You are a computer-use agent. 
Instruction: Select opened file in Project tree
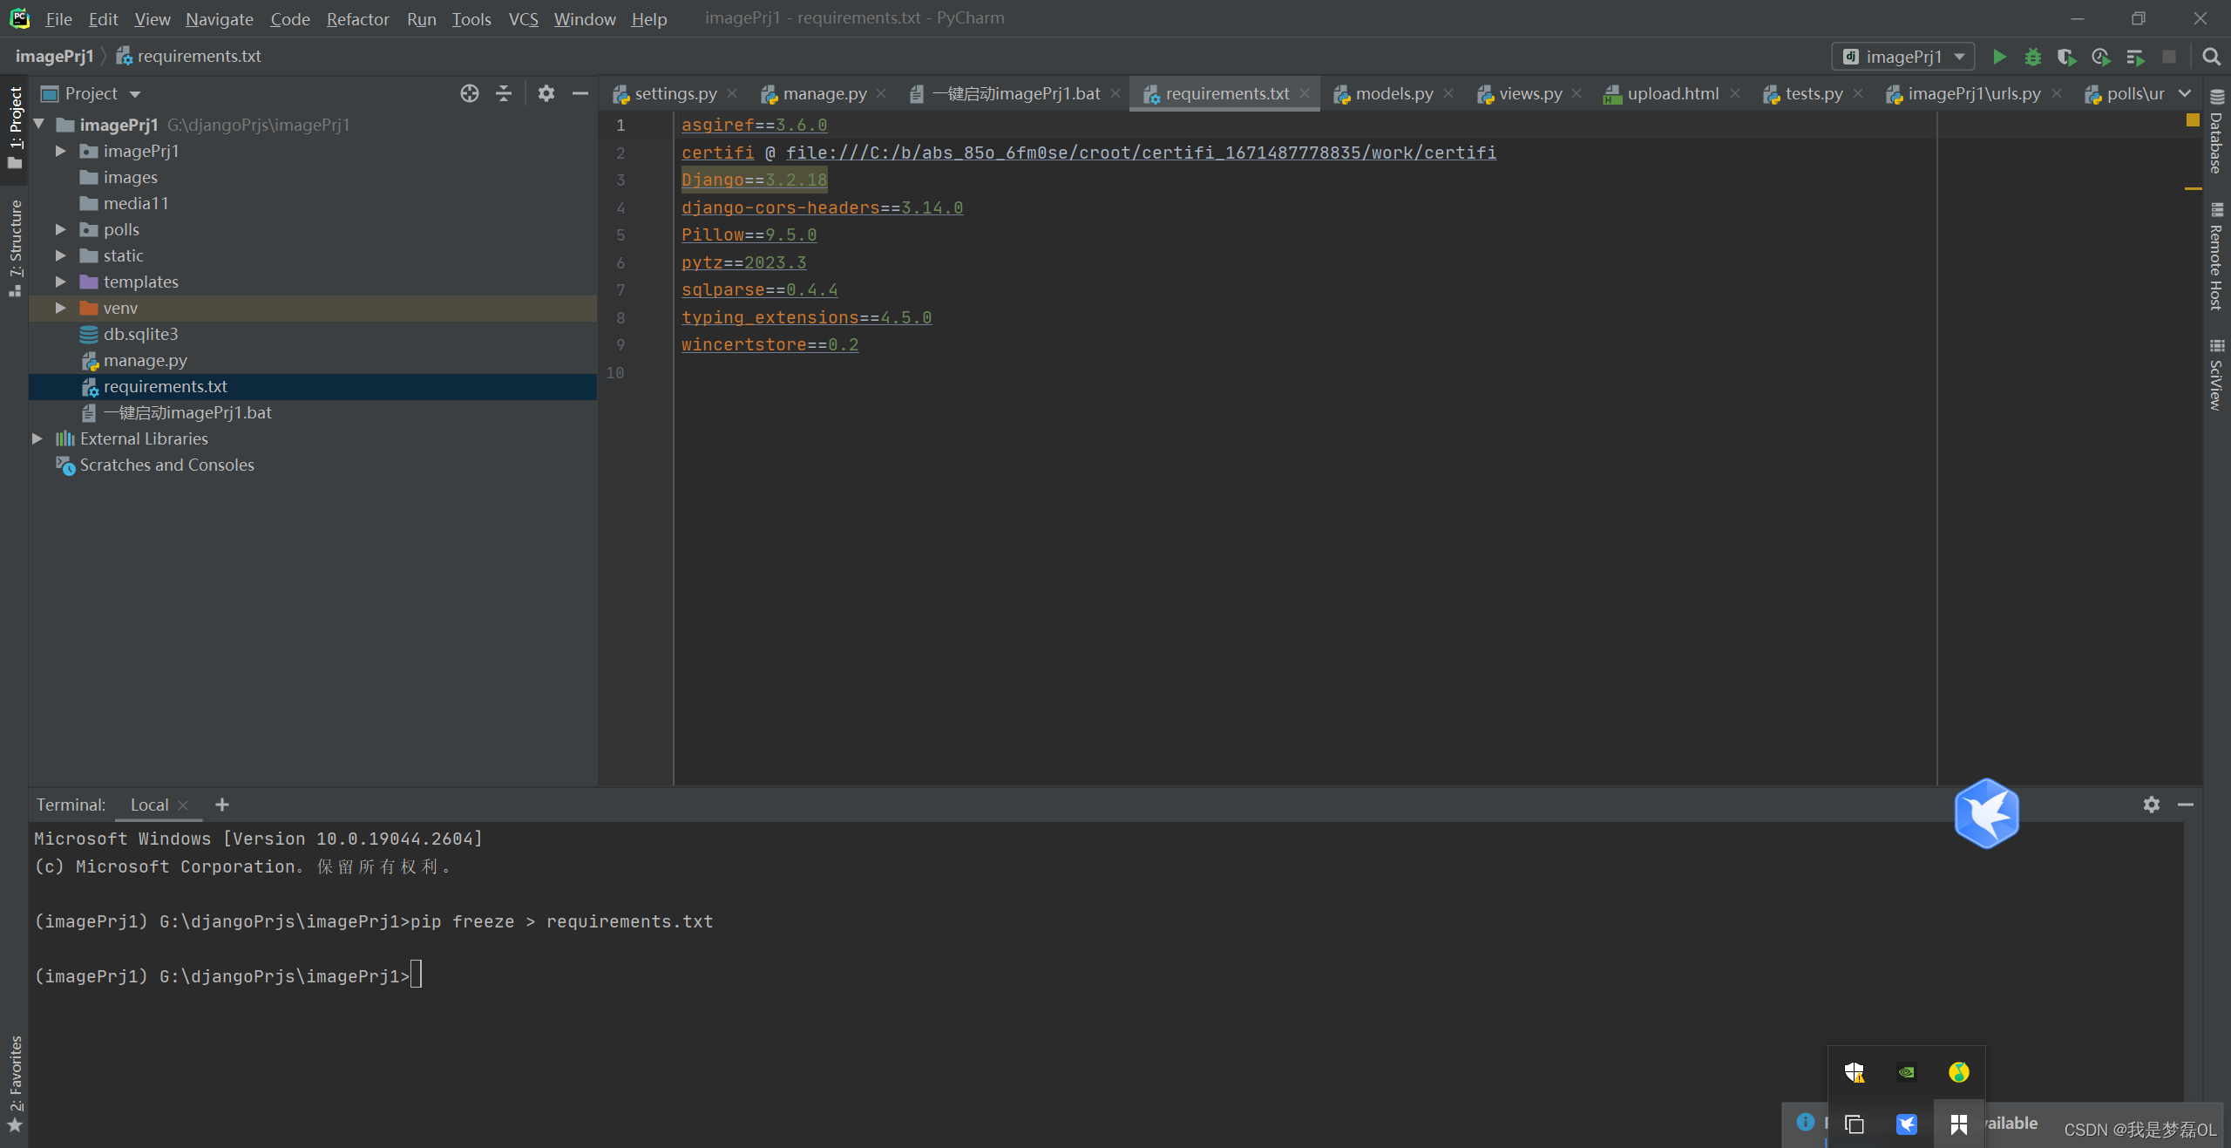tap(470, 93)
